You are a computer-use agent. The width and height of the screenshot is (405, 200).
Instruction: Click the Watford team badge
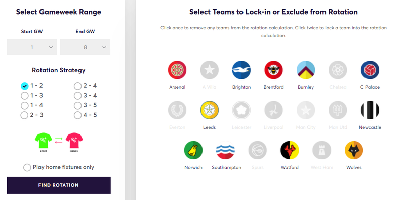[x=290, y=150]
